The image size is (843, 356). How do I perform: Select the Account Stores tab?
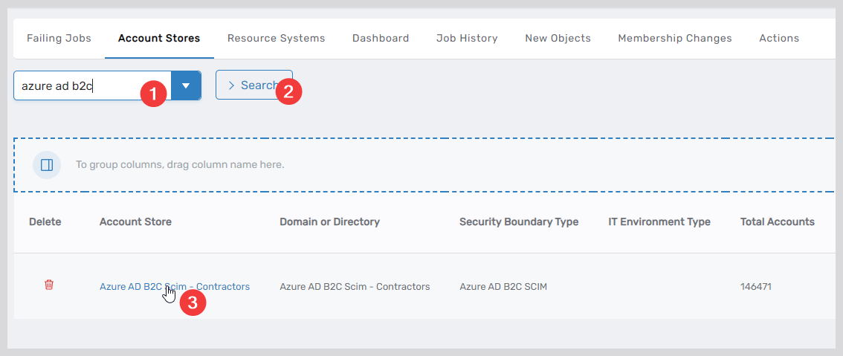point(159,38)
